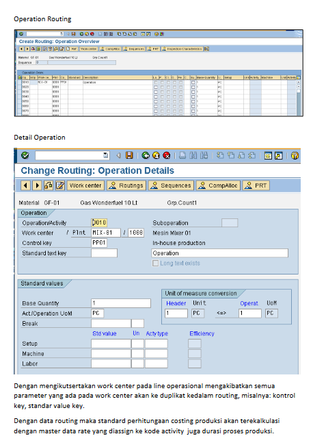Tick Su checkbox in row 0070
The width and height of the screenshot is (326, 447).
point(193,111)
